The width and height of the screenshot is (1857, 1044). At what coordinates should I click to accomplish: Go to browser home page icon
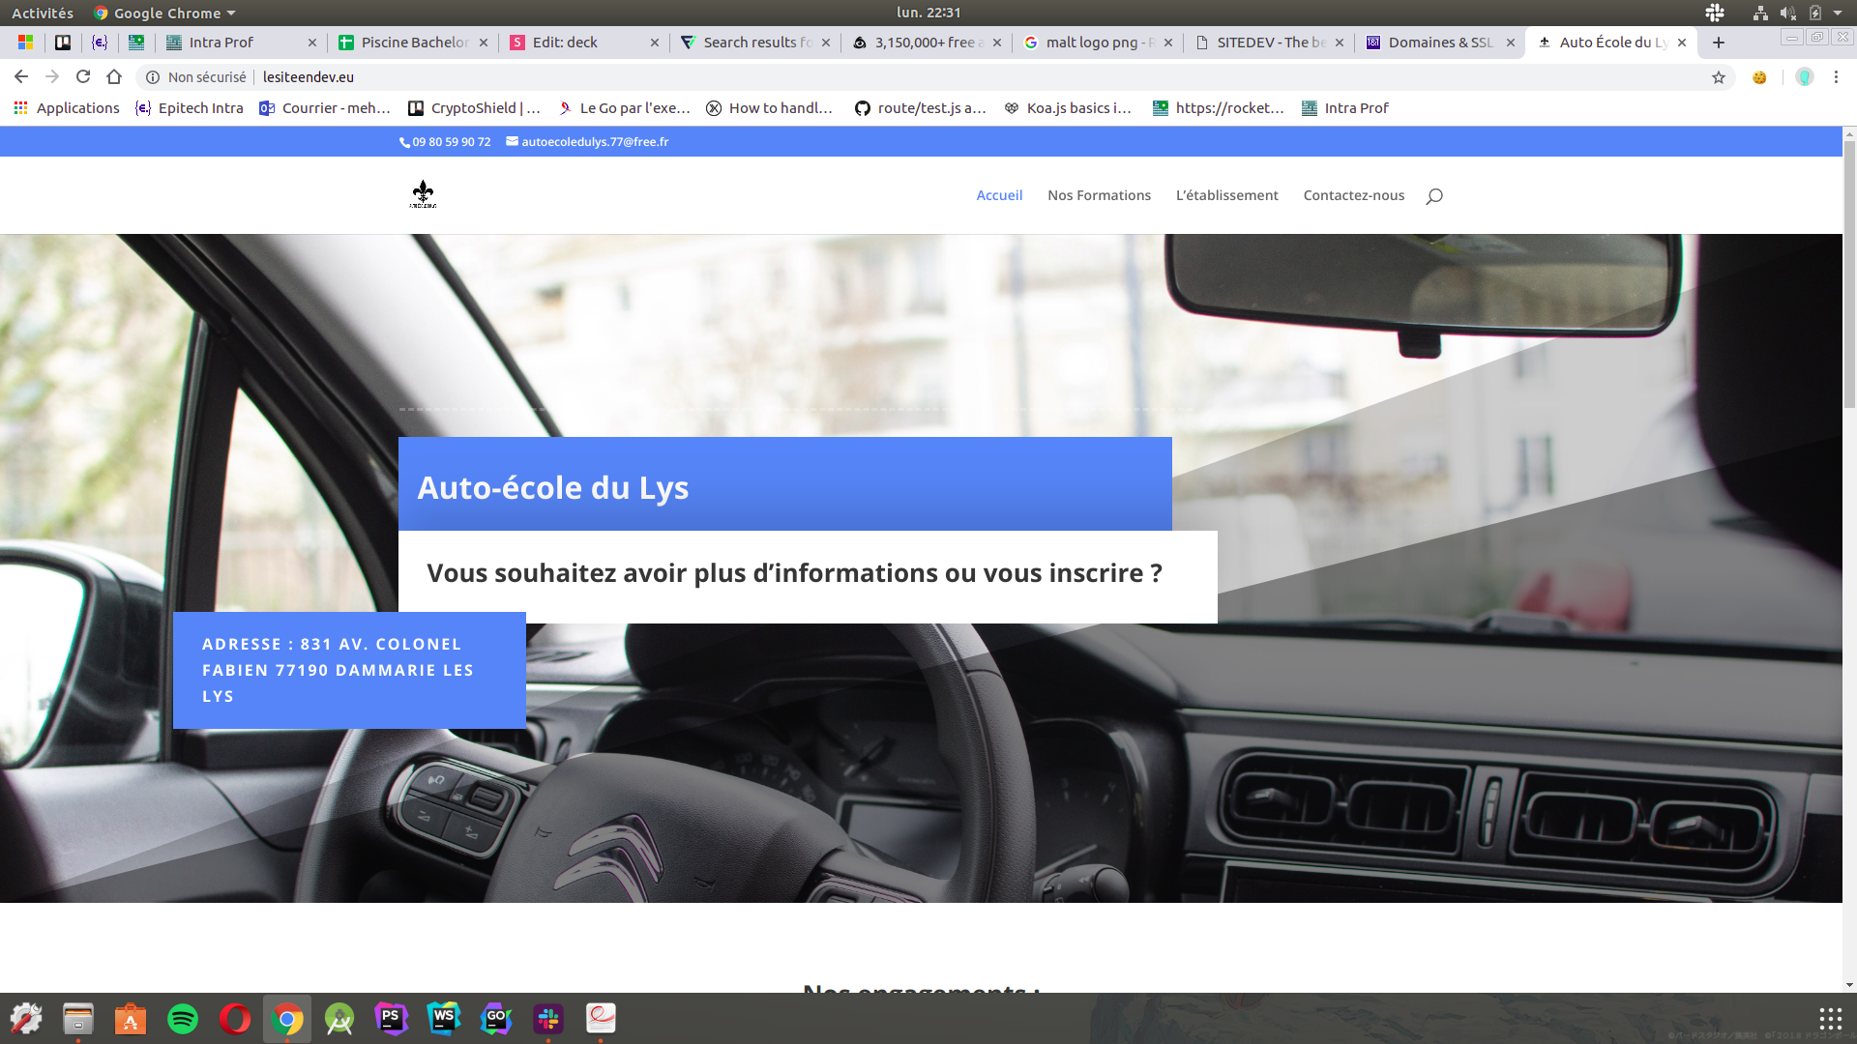[114, 77]
